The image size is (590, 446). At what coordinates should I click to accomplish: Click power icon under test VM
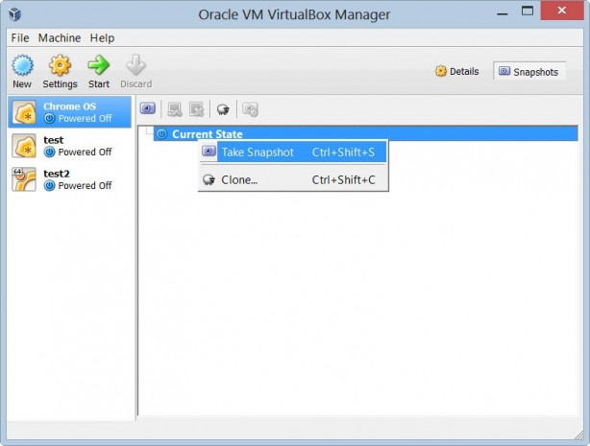pos(49,153)
